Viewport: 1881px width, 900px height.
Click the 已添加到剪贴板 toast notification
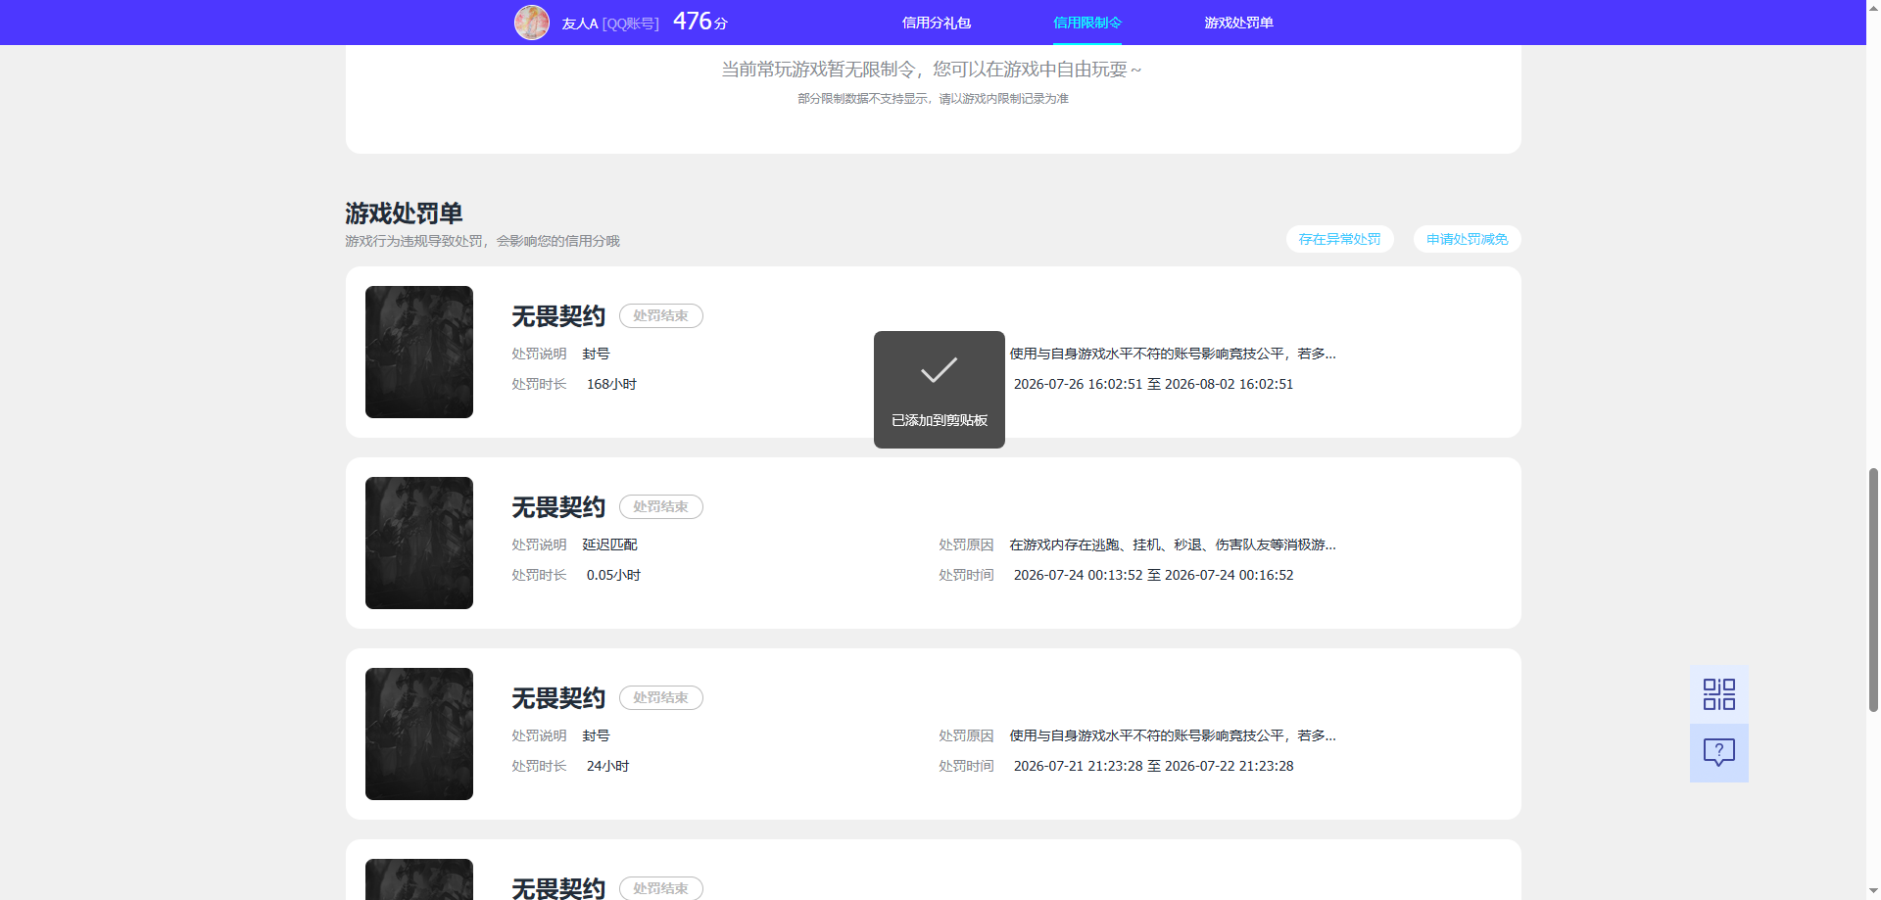tap(939, 390)
